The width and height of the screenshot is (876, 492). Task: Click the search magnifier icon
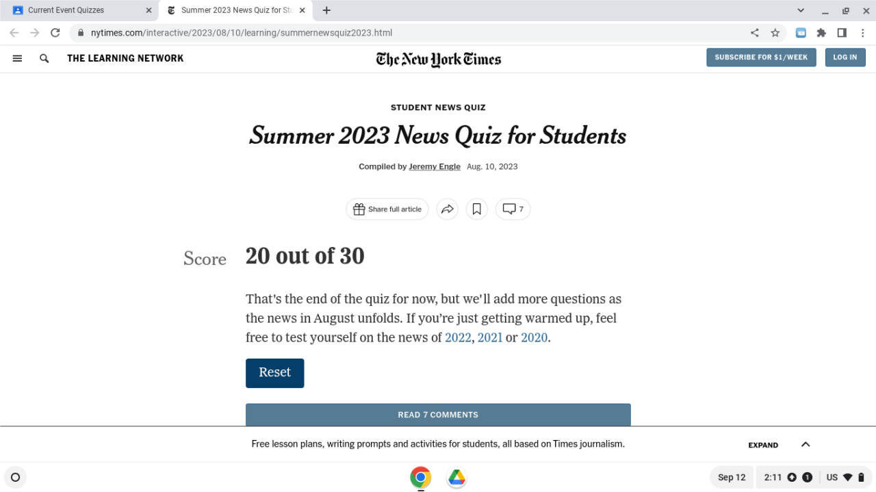pyautogui.click(x=44, y=59)
